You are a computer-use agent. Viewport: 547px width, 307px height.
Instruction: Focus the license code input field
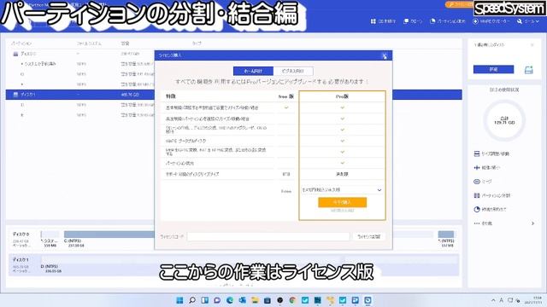268,237
